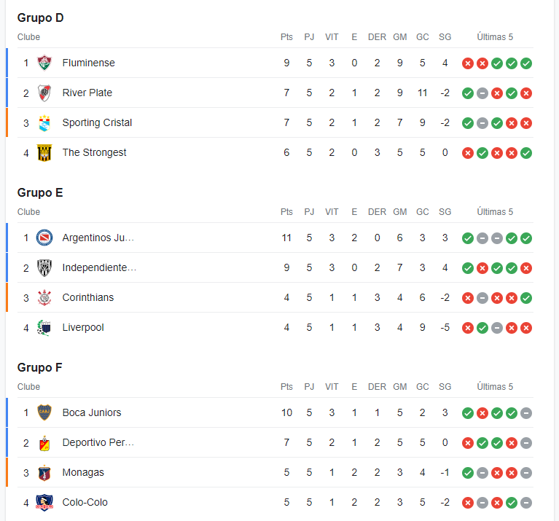The width and height of the screenshot is (559, 521).
Task: Click the SG column header in Grupo F
Action: point(445,387)
